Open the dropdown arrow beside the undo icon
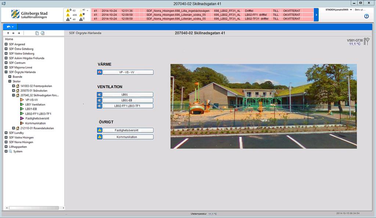Screen dimensions: 376x218 click(x=13, y=27)
